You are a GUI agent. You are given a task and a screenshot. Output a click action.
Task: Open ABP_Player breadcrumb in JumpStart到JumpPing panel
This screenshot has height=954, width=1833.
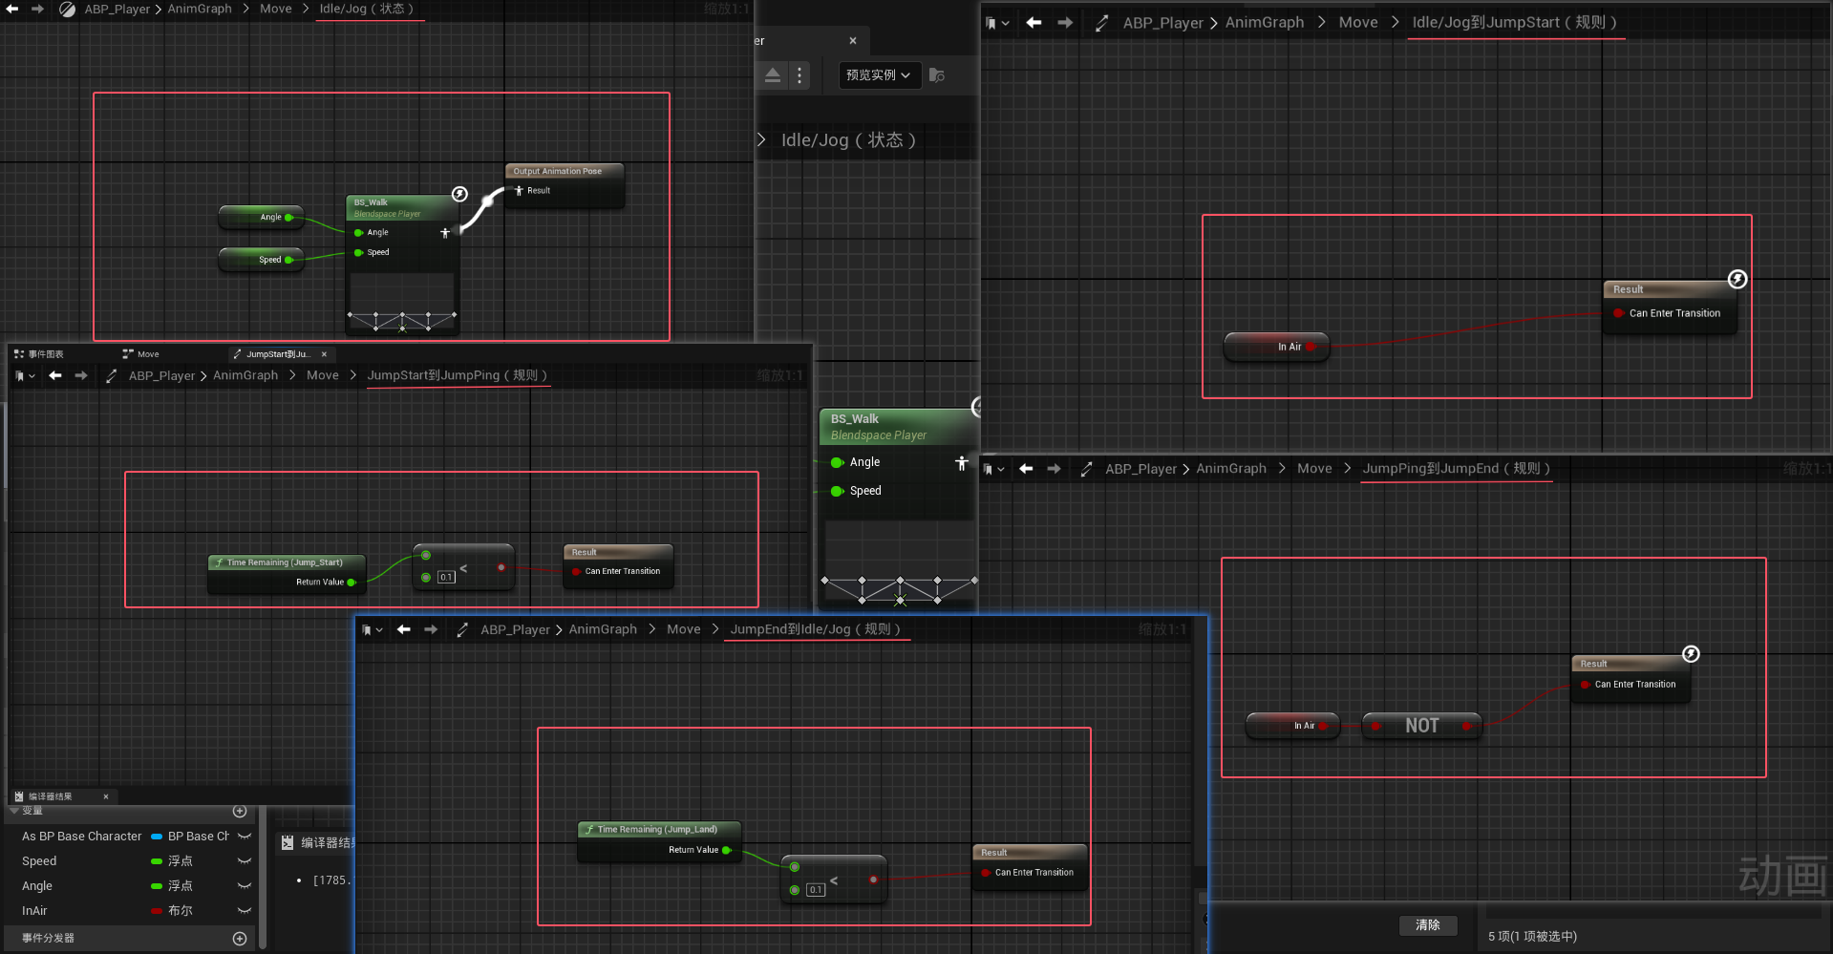[162, 376]
